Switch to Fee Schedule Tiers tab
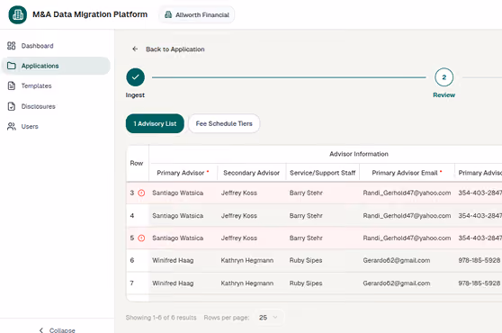The width and height of the screenshot is (502, 333). coord(224,123)
